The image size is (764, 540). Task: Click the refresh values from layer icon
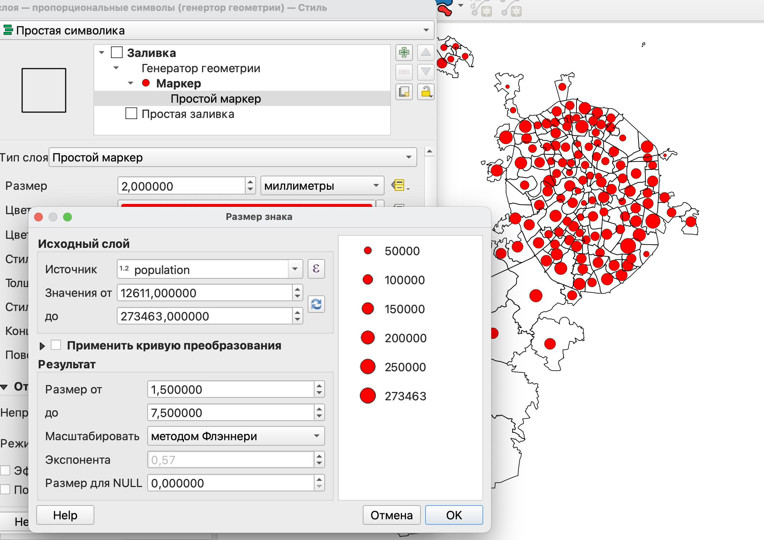316,304
